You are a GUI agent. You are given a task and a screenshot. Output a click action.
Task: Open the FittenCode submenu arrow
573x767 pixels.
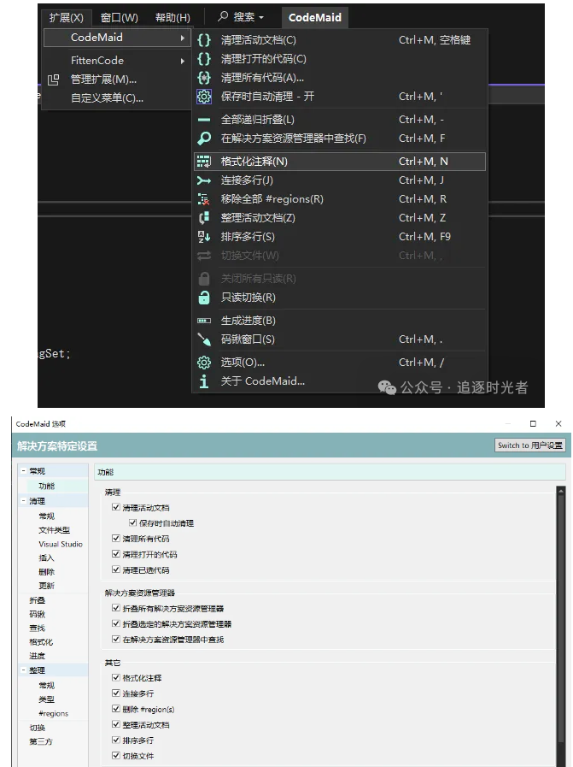[182, 62]
